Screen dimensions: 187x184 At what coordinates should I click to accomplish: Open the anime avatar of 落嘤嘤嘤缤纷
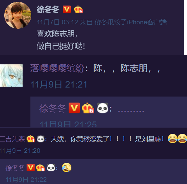(x=11, y=76)
